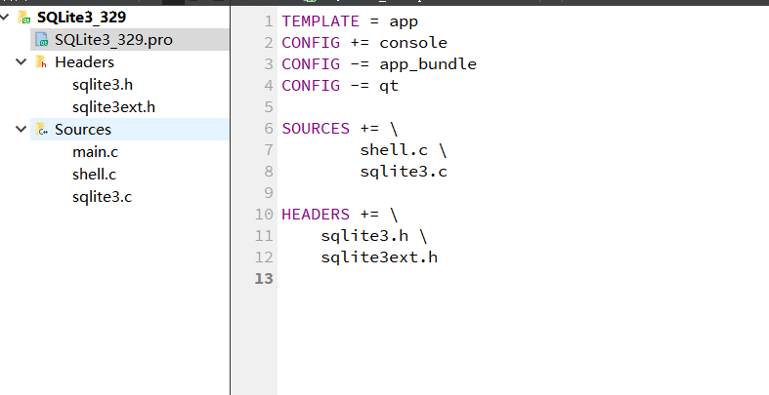Open sqlite3.h from the Headers folder

pos(103,85)
